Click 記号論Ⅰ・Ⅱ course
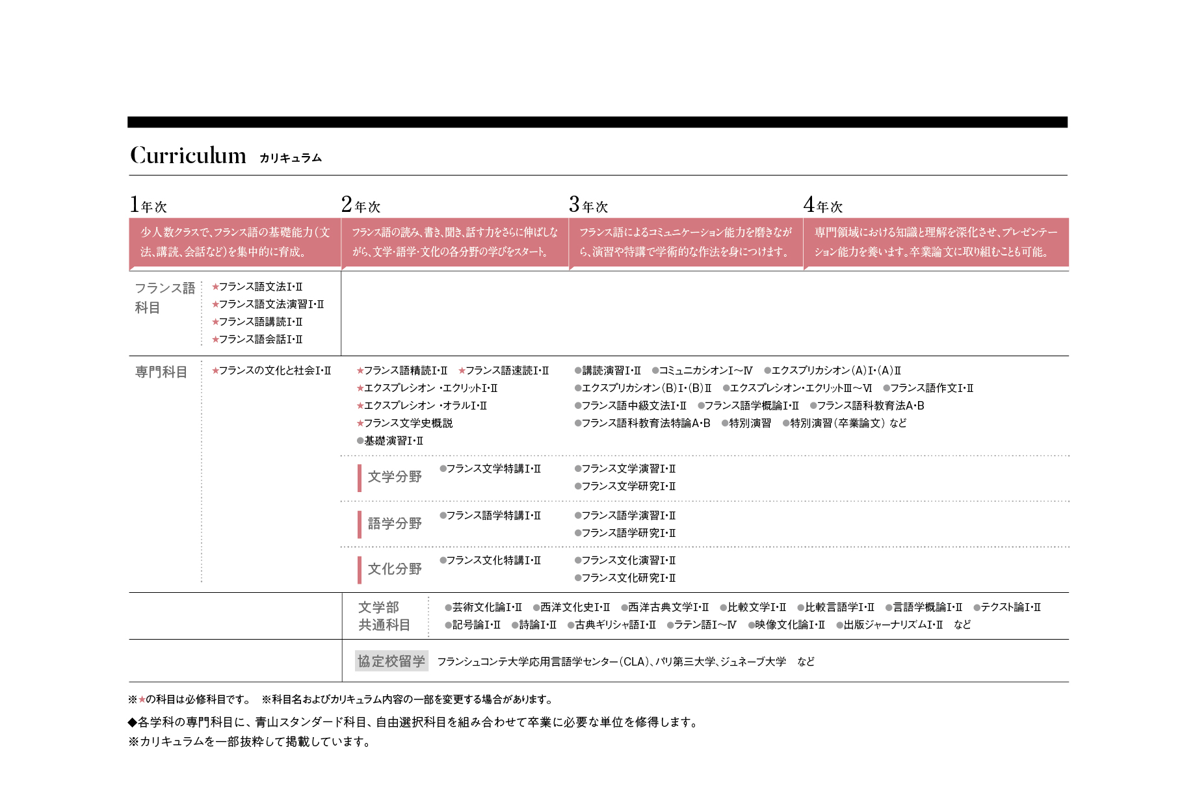The image size is (1195, 808). click(473, 625)
